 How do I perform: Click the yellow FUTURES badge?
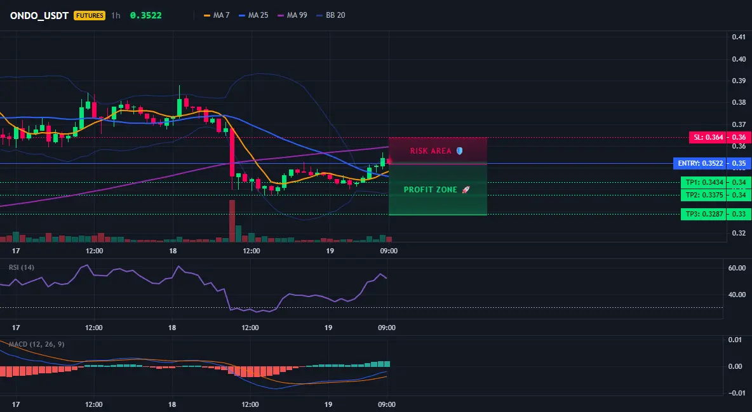pos(90,15)
